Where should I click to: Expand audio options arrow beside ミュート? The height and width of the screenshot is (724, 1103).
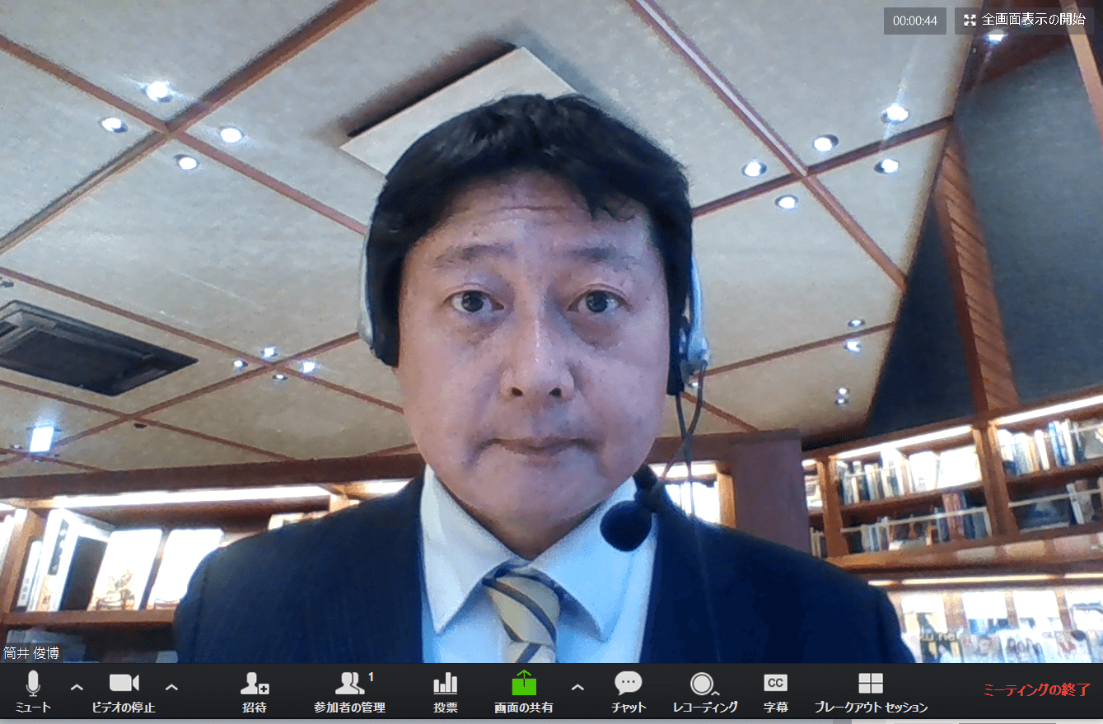coord(77,687)
